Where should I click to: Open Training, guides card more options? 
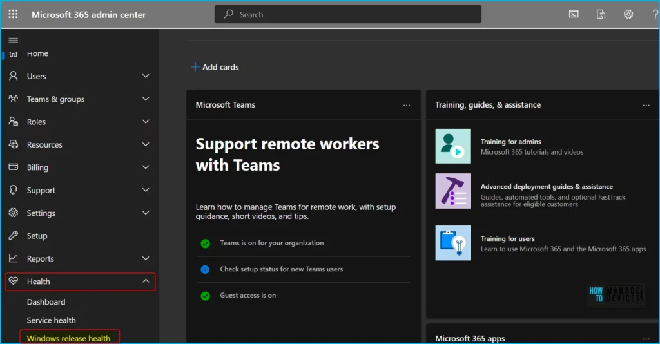[646, 105]
